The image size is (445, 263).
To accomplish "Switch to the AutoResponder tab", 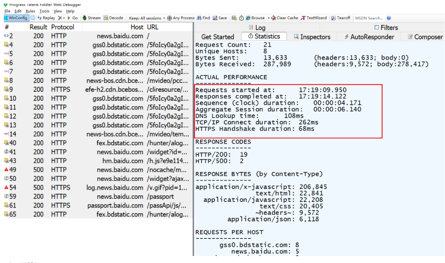I will coord(369,37).
